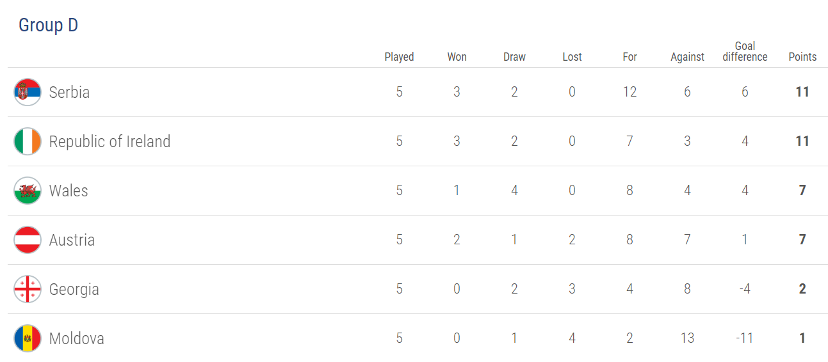Click the Goal difference column header
Image resolution: width=828 pixels, height=362 pixels.
pyautogui.click(x=745, y=51)
